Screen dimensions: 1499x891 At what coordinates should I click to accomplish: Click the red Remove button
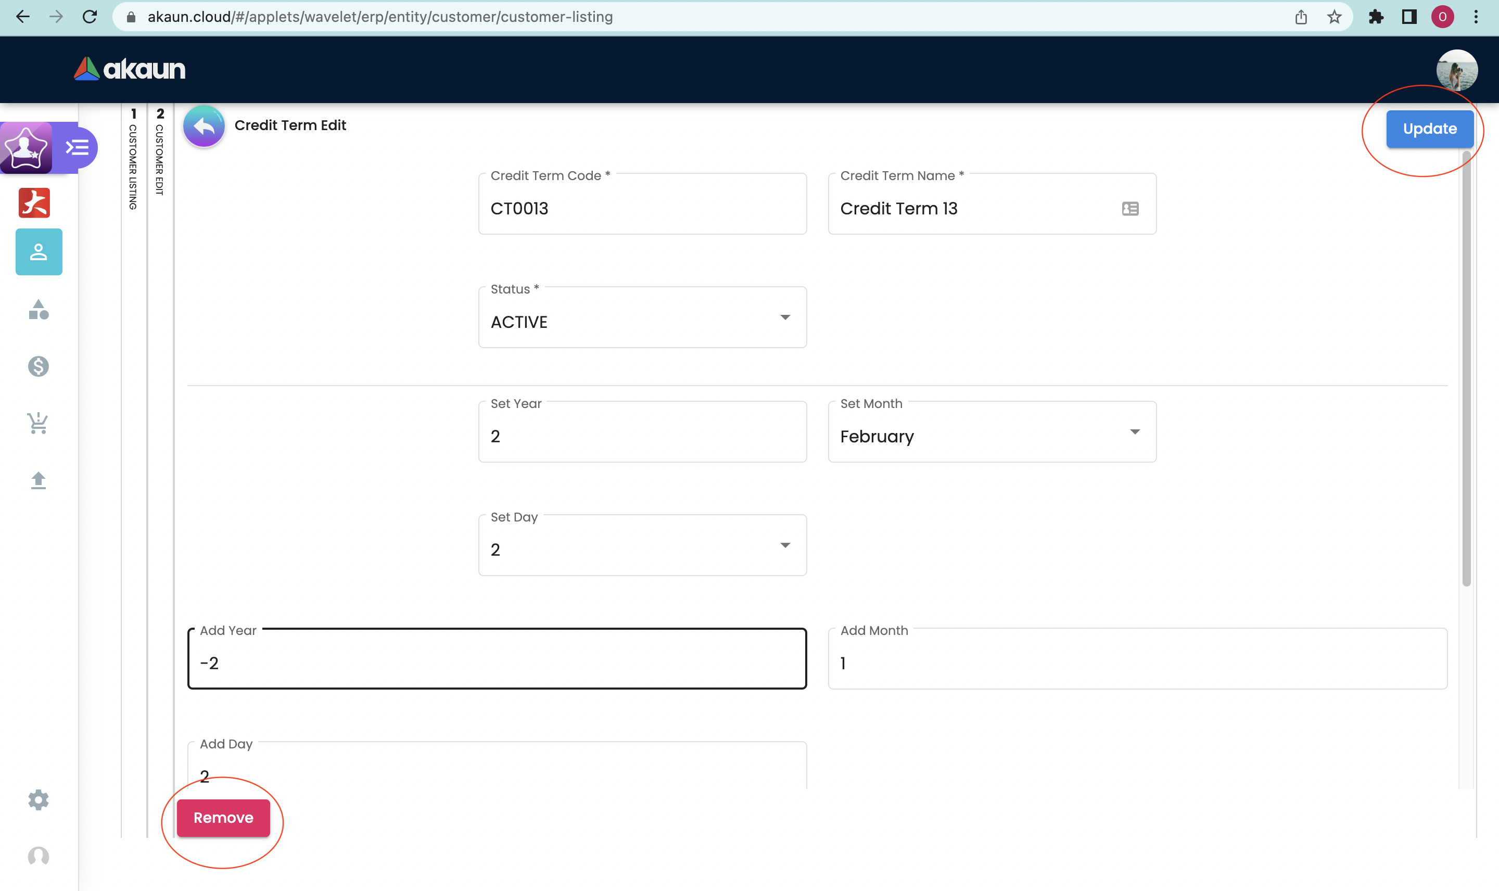point(223,818)
